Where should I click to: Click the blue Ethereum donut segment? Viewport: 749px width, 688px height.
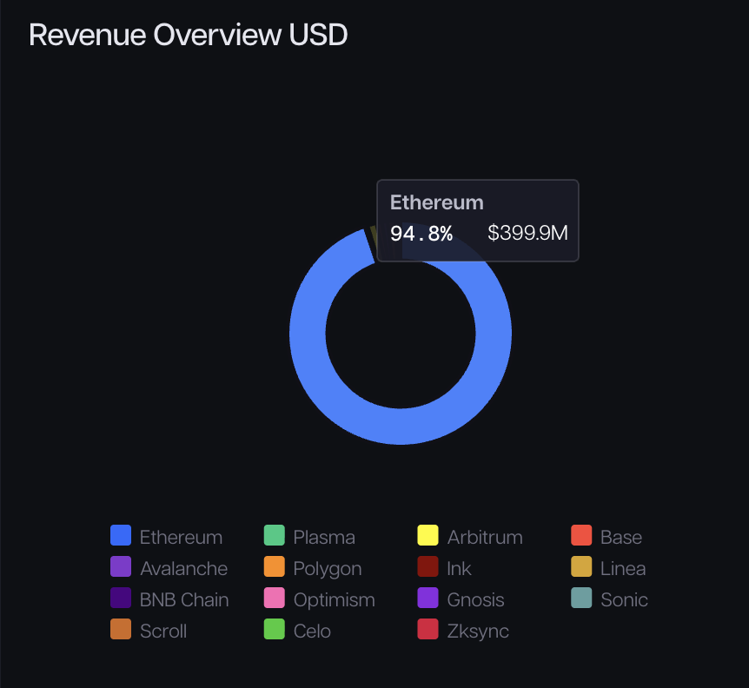(x=401, y=427)
